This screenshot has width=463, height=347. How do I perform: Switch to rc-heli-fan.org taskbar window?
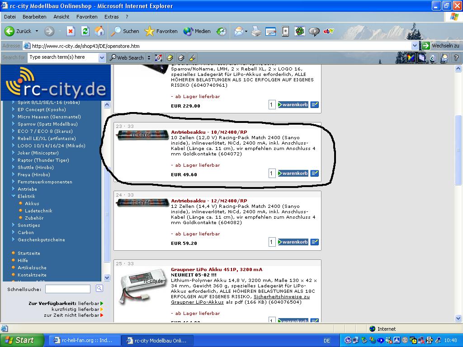[84, 340]
